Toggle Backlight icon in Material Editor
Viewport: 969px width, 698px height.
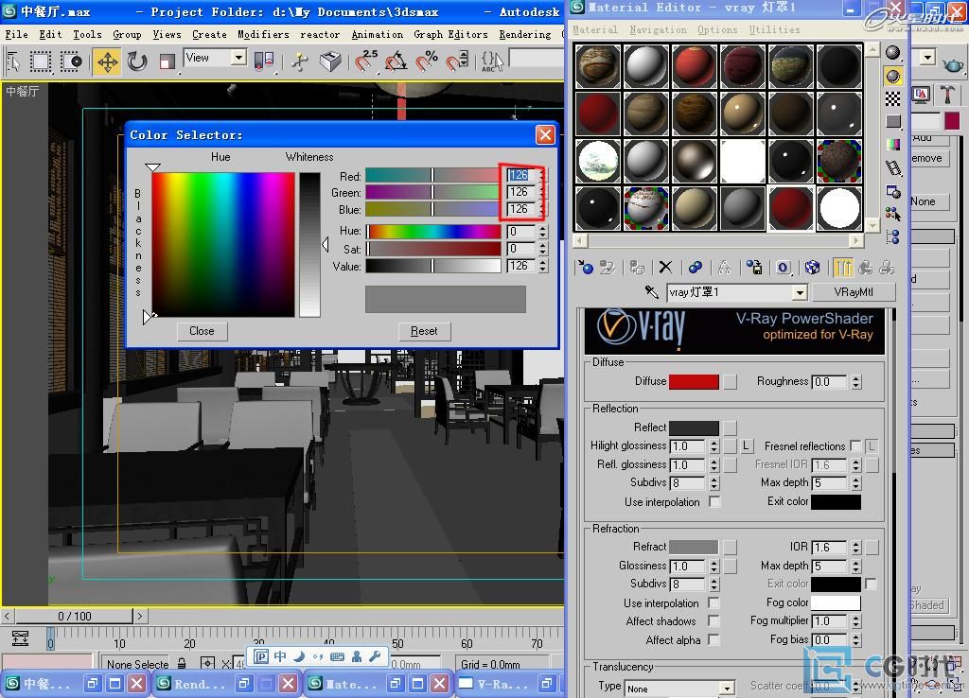(892, 76)
